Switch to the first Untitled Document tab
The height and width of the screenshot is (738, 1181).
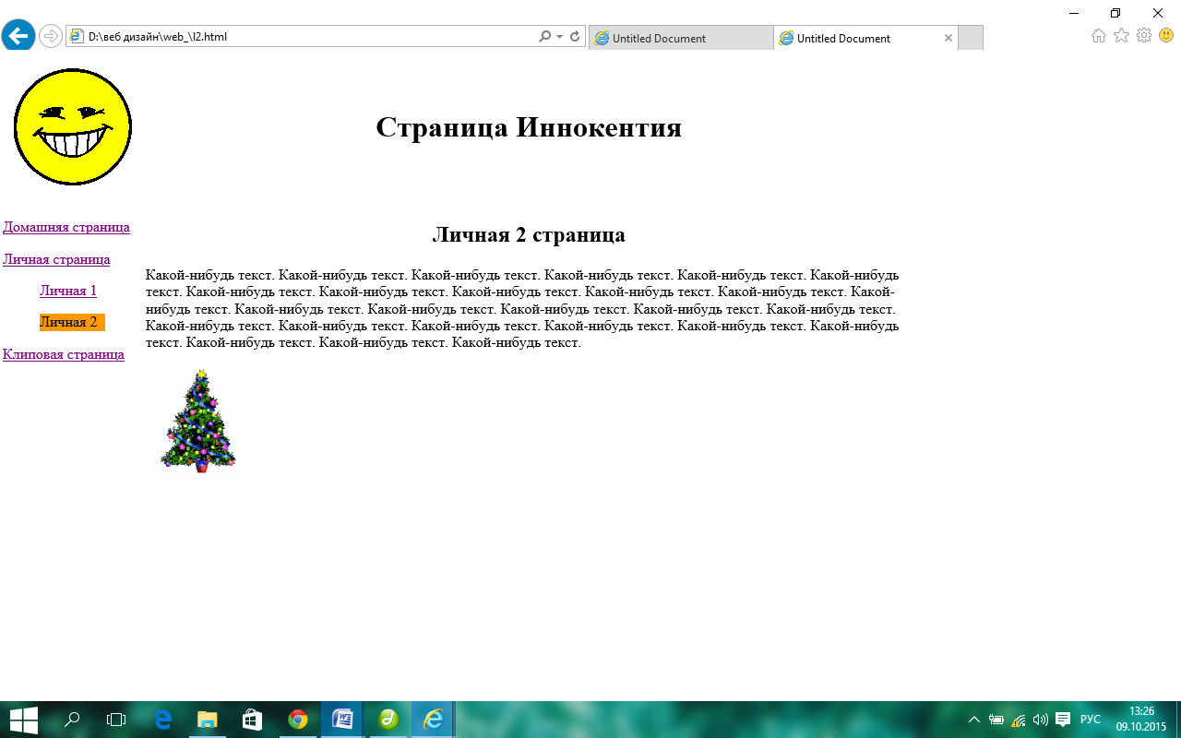(681, 38)
